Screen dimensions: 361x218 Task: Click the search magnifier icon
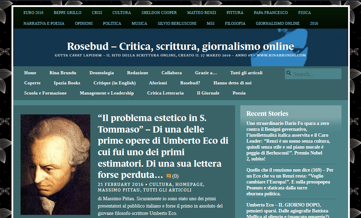point(289,73)
